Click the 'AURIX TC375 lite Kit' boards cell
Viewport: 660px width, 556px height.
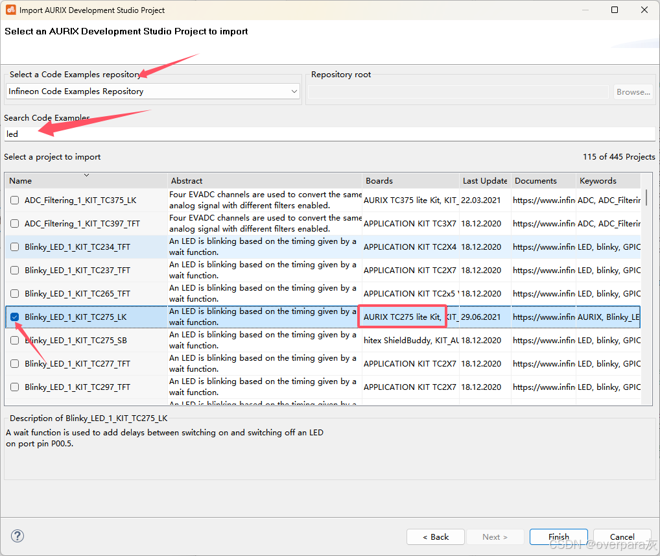point(411,200)
